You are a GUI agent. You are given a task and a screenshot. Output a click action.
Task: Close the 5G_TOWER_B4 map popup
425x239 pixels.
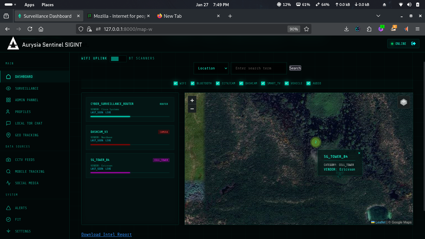coord(359,153)
